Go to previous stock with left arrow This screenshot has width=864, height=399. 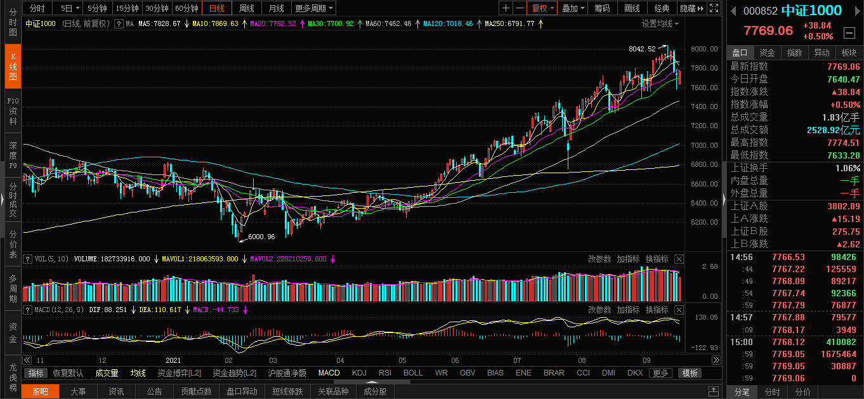click(733, 11)
